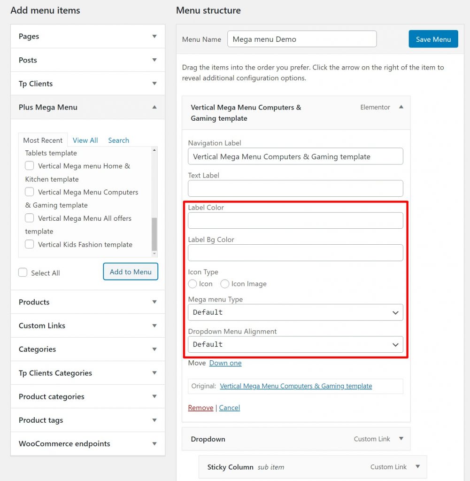Open the Mega menu Type dropdown
Image resolution: width=470 pixels, height=481 pixels.
[295, 312]
